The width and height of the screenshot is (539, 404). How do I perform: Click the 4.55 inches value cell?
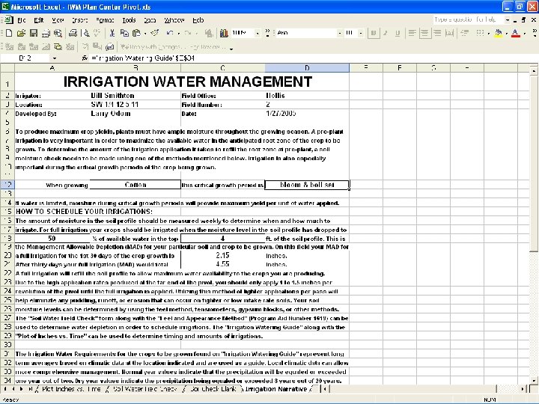223,265
